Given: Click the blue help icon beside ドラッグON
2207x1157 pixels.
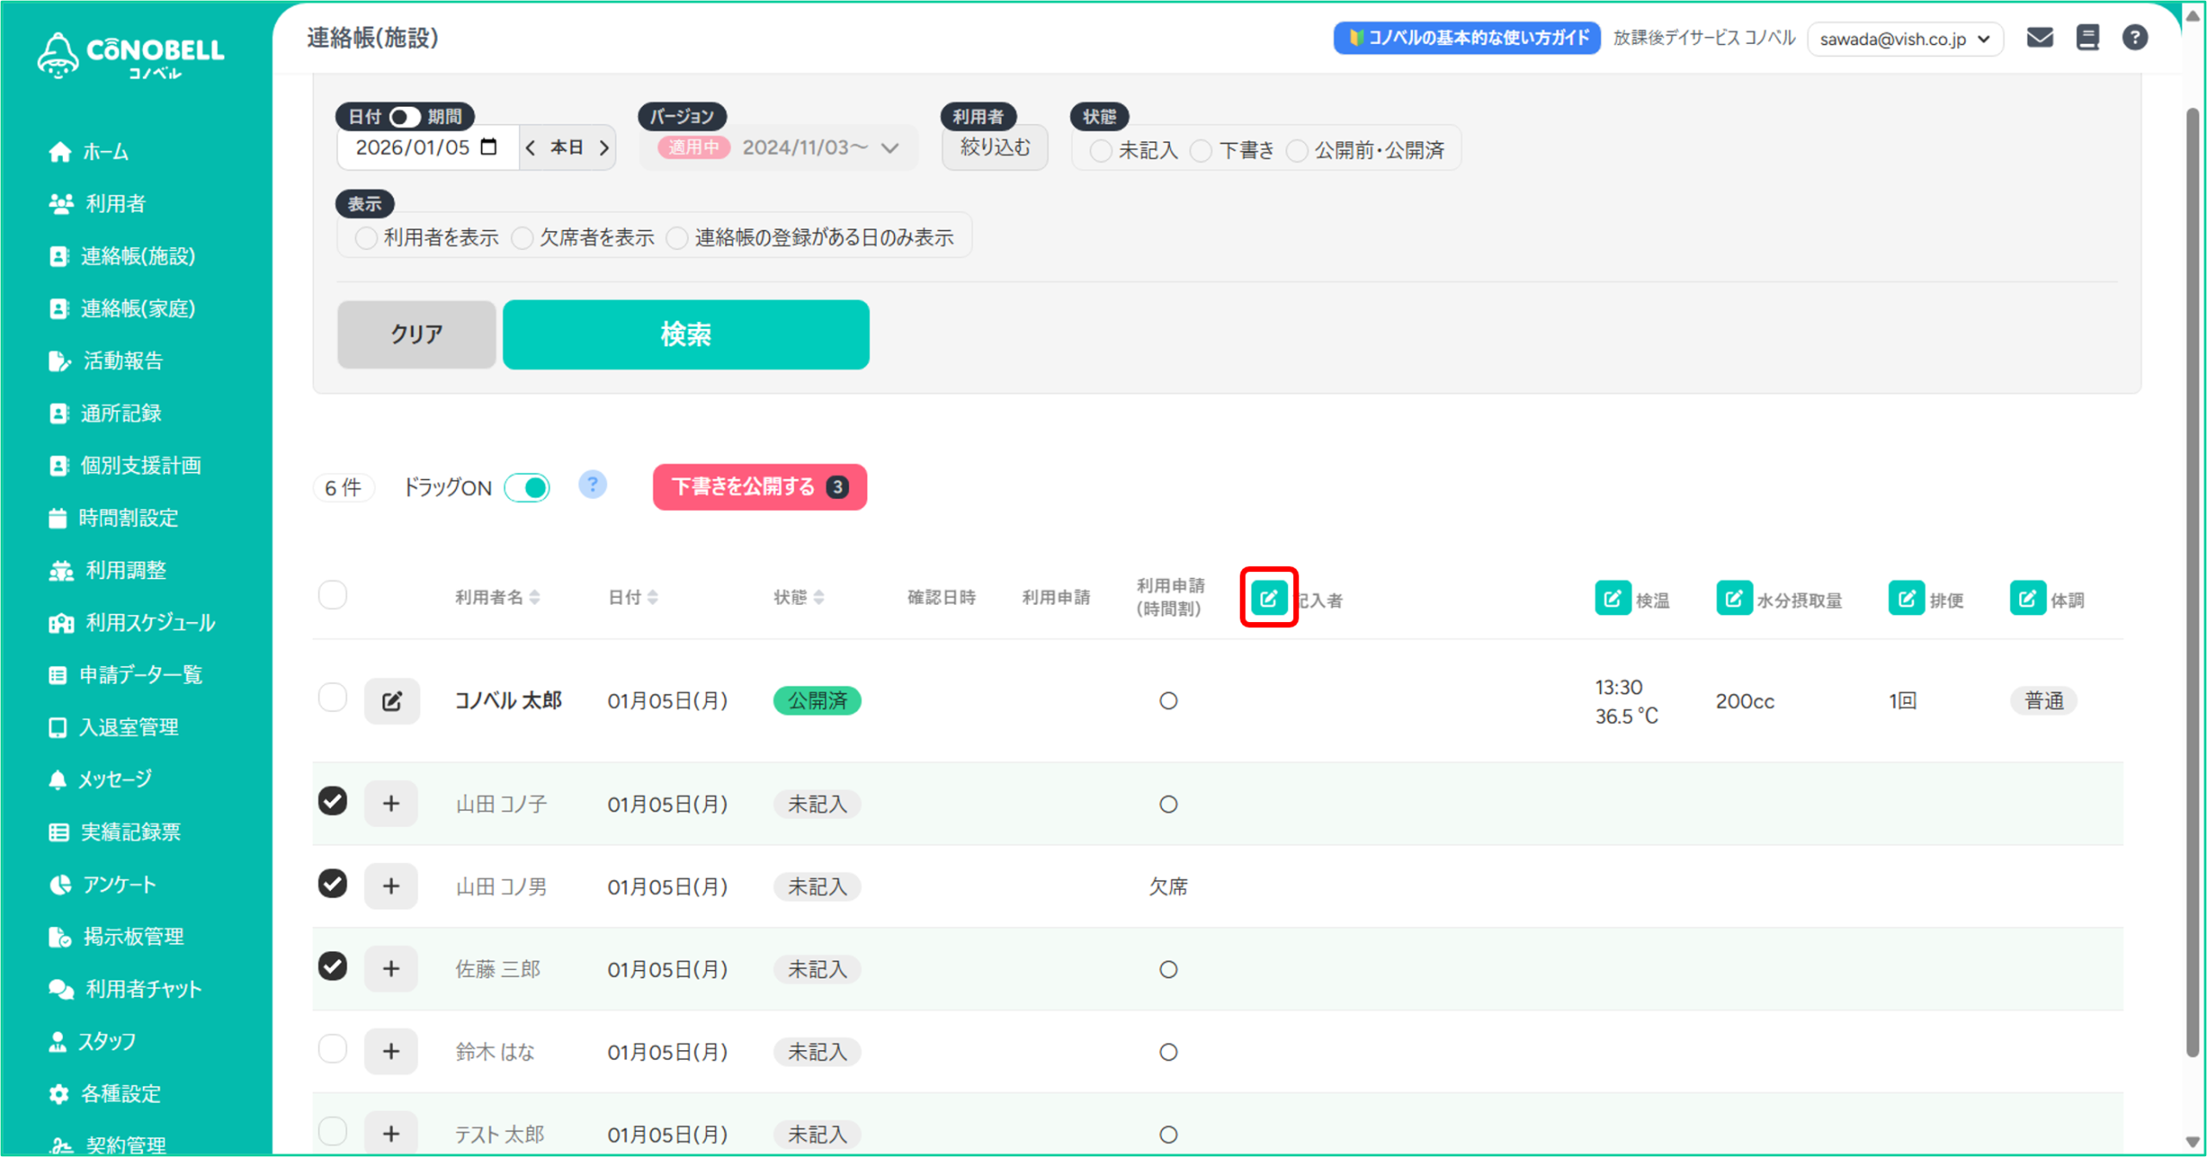Looking at the screenshot, I should 592,485.
